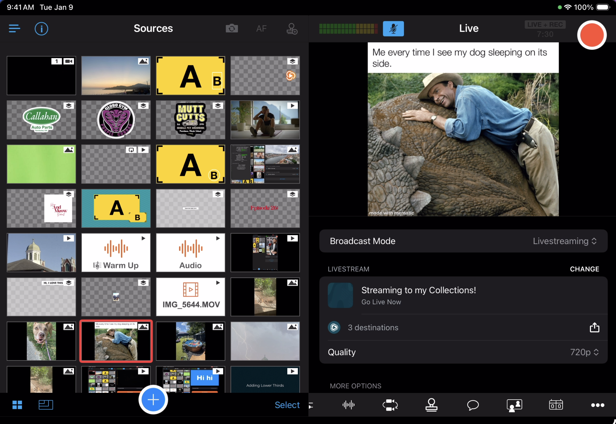Open the audio waveform tool
Screen dimensions: 616x424
click(348, 405)
